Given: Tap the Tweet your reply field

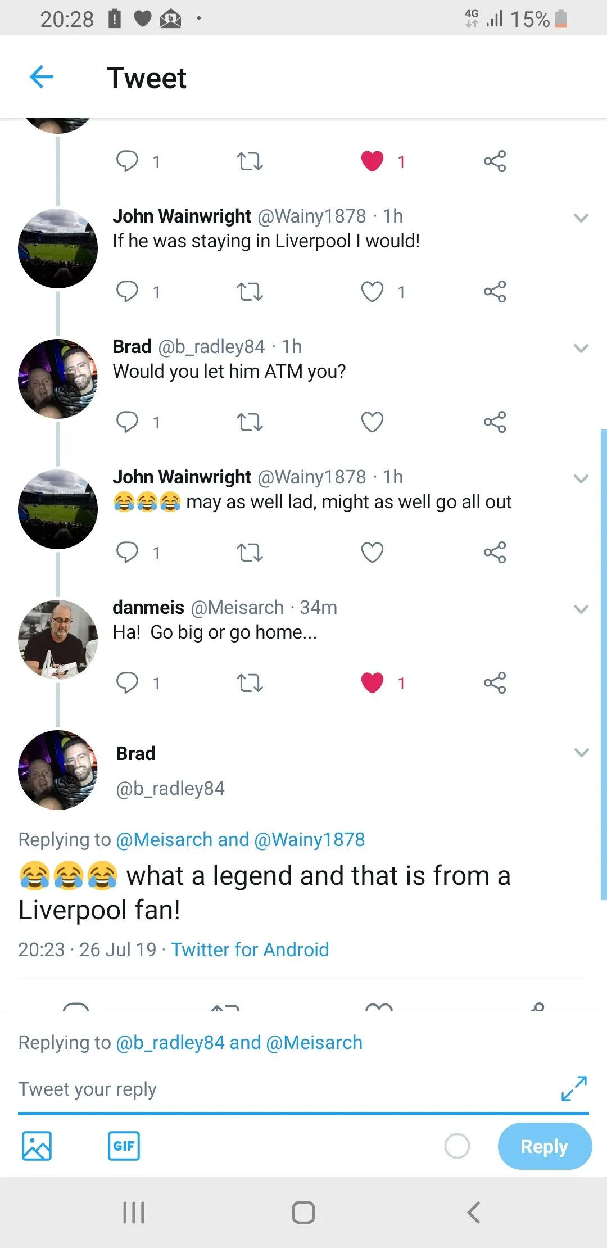Looking at the screenshot, I should (225, 1089).
